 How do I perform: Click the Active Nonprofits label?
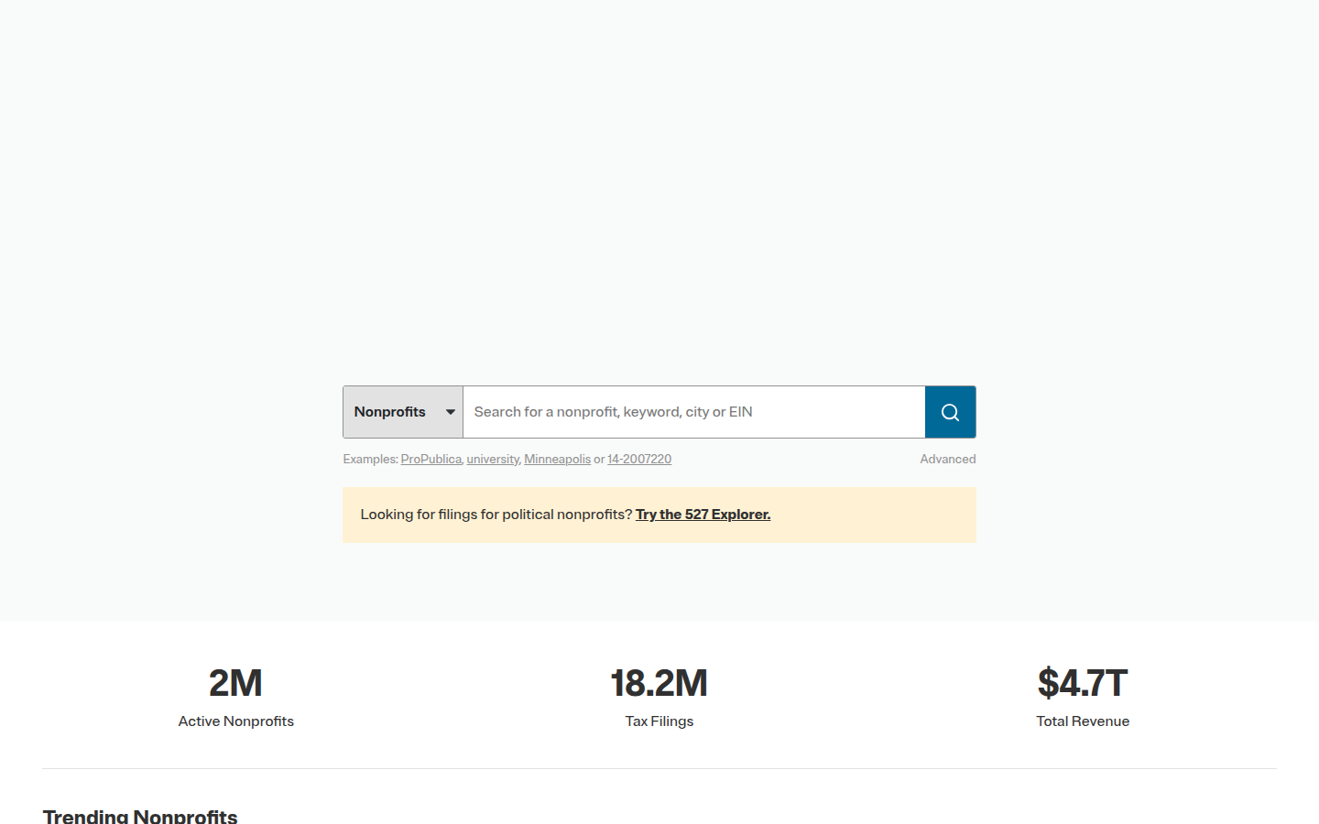click(236, 721)
